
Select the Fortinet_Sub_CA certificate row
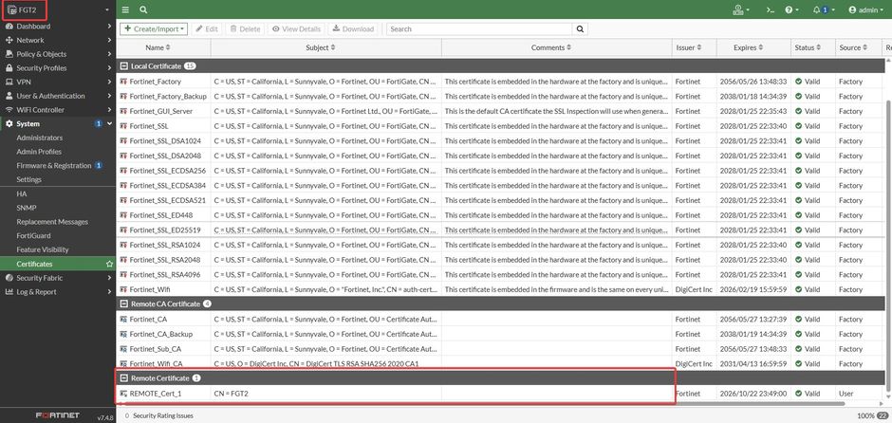(501, 349)
